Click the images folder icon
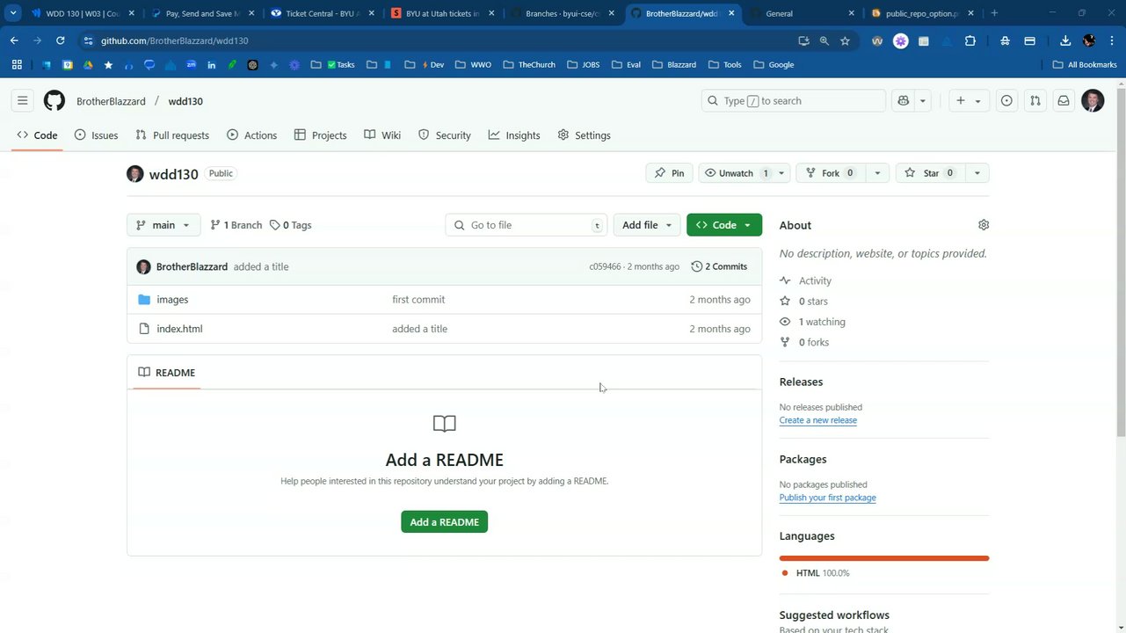The height and width of the screenshot is (633, 1126). pyautogui.click(x=144, y=300)
